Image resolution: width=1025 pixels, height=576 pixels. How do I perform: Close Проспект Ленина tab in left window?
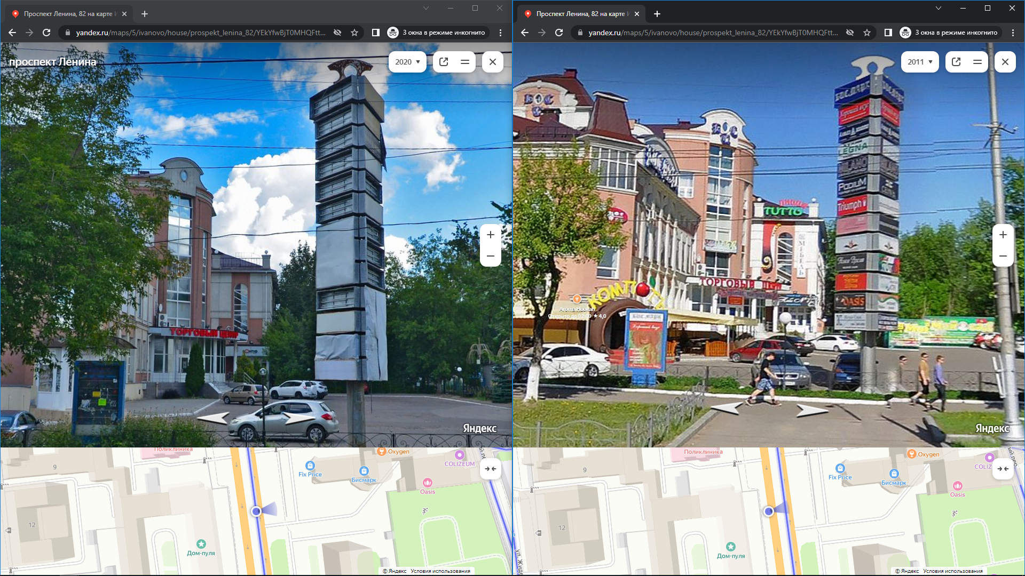[x=124, y=14]
